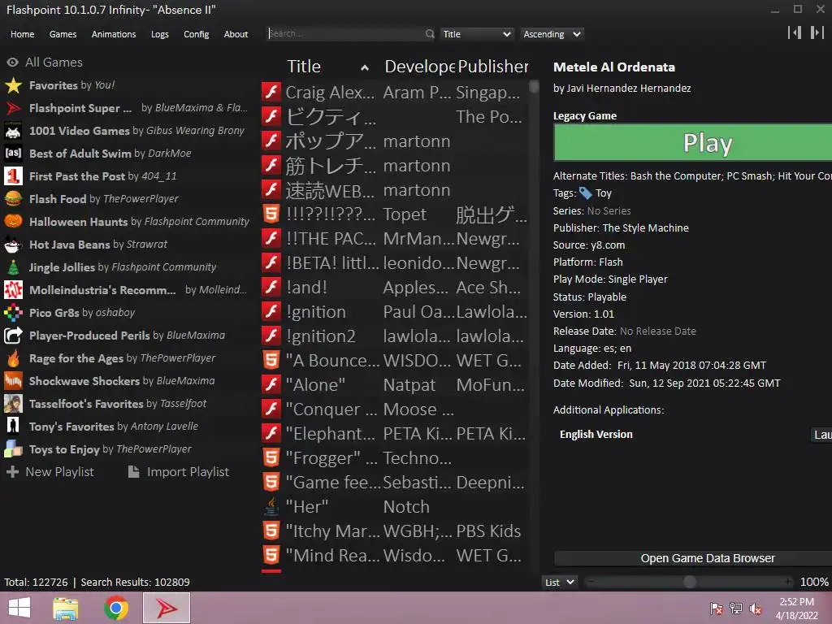Click the First Past the Post icon
The width and height of the screenshot is (832, 624).
pos(13,176)
